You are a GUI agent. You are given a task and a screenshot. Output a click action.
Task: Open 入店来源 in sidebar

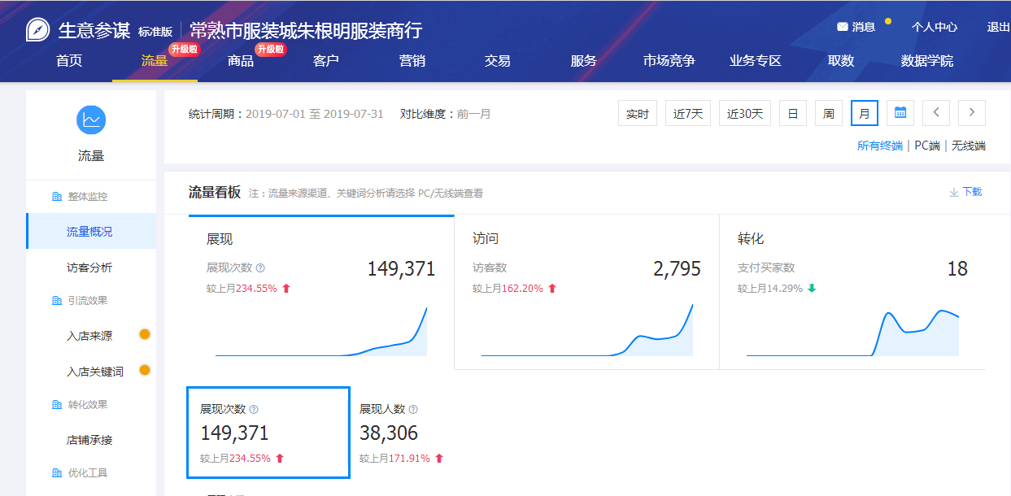(x=89, y=336)
